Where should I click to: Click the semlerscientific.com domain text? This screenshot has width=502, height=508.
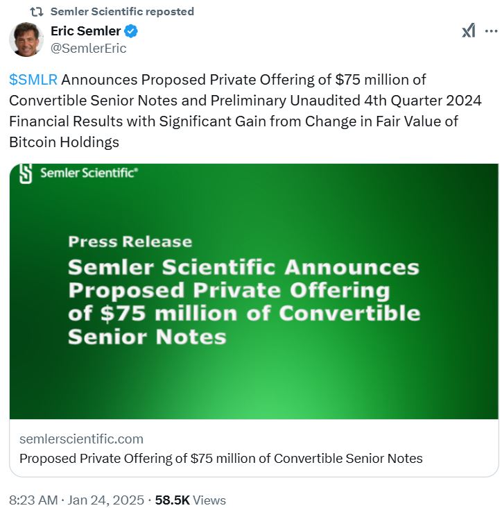tap(81, 439)
